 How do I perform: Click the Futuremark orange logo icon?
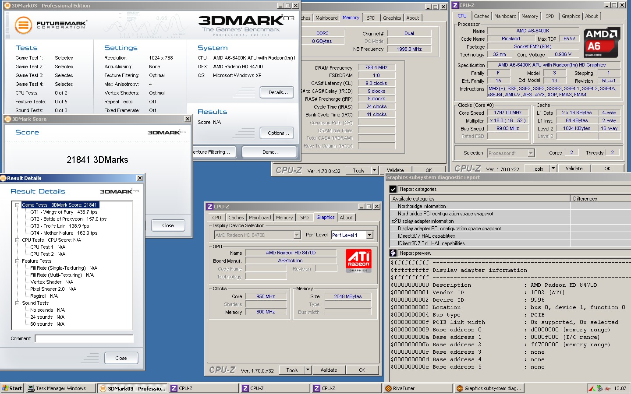coord(23,25)
